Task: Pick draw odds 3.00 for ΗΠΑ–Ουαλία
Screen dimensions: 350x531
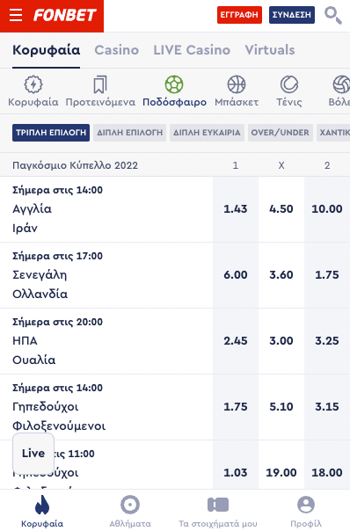Action: pos(281,341)
